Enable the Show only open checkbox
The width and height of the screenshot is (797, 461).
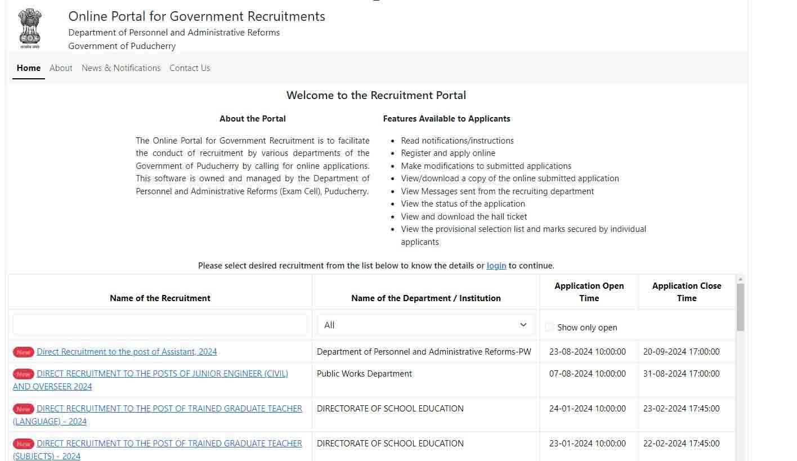click(x=549, y=327)
